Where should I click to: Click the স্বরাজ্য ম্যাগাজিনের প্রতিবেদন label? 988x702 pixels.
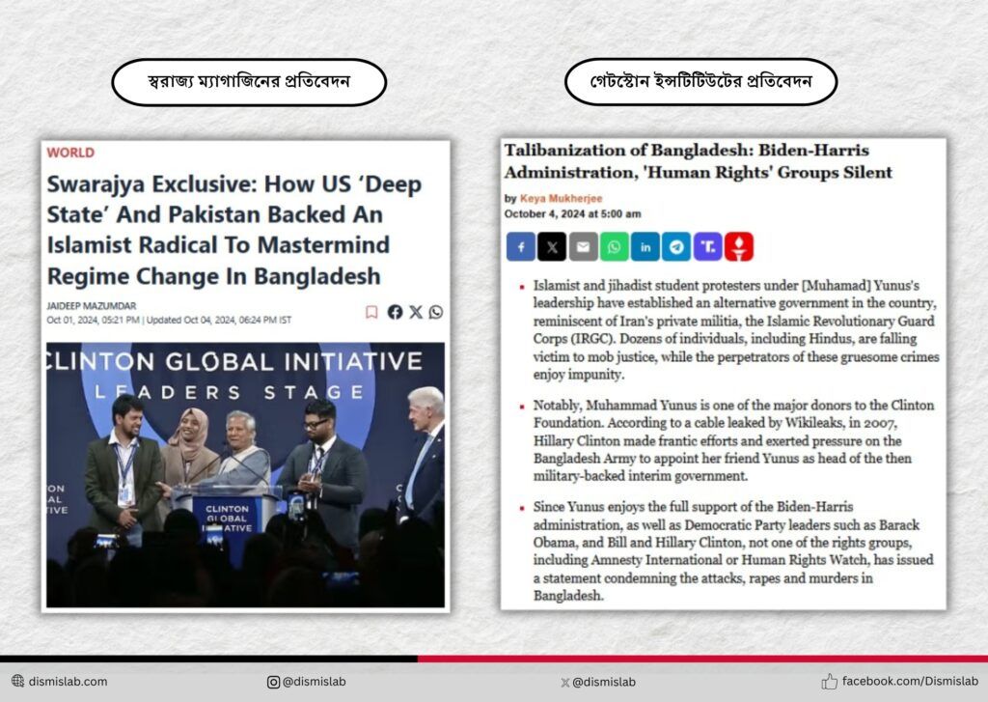249,82
